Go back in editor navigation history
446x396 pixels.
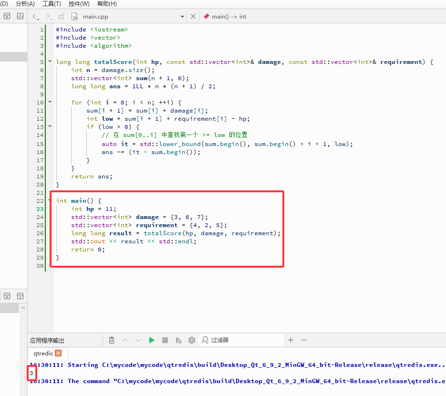pos(34,17)
